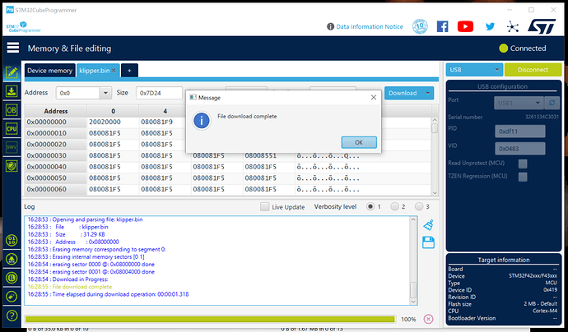Expand the Address combo box arrow
Screen dimensions: 568x332
pos(106,93)
